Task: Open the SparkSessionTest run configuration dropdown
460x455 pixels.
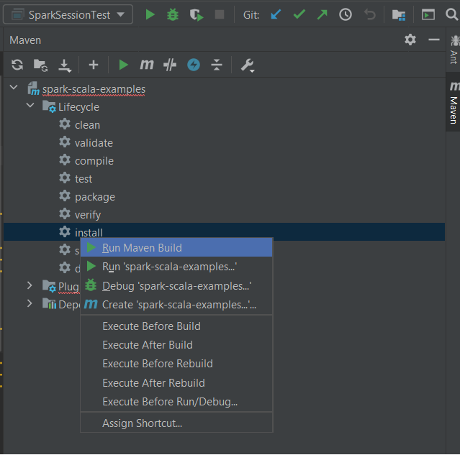Action: click(68, 14)
